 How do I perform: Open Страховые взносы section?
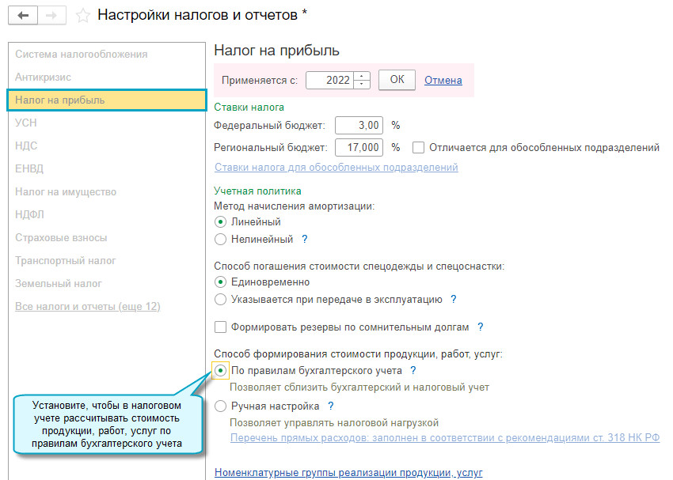pyautogui.click(x=61, y=237)
